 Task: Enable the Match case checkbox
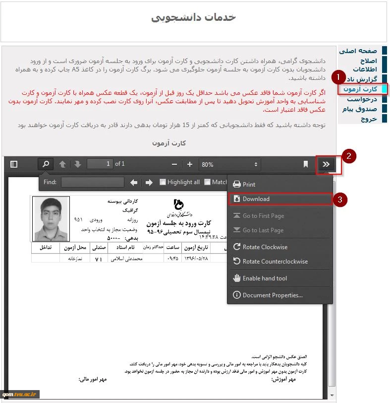[207, 182]
